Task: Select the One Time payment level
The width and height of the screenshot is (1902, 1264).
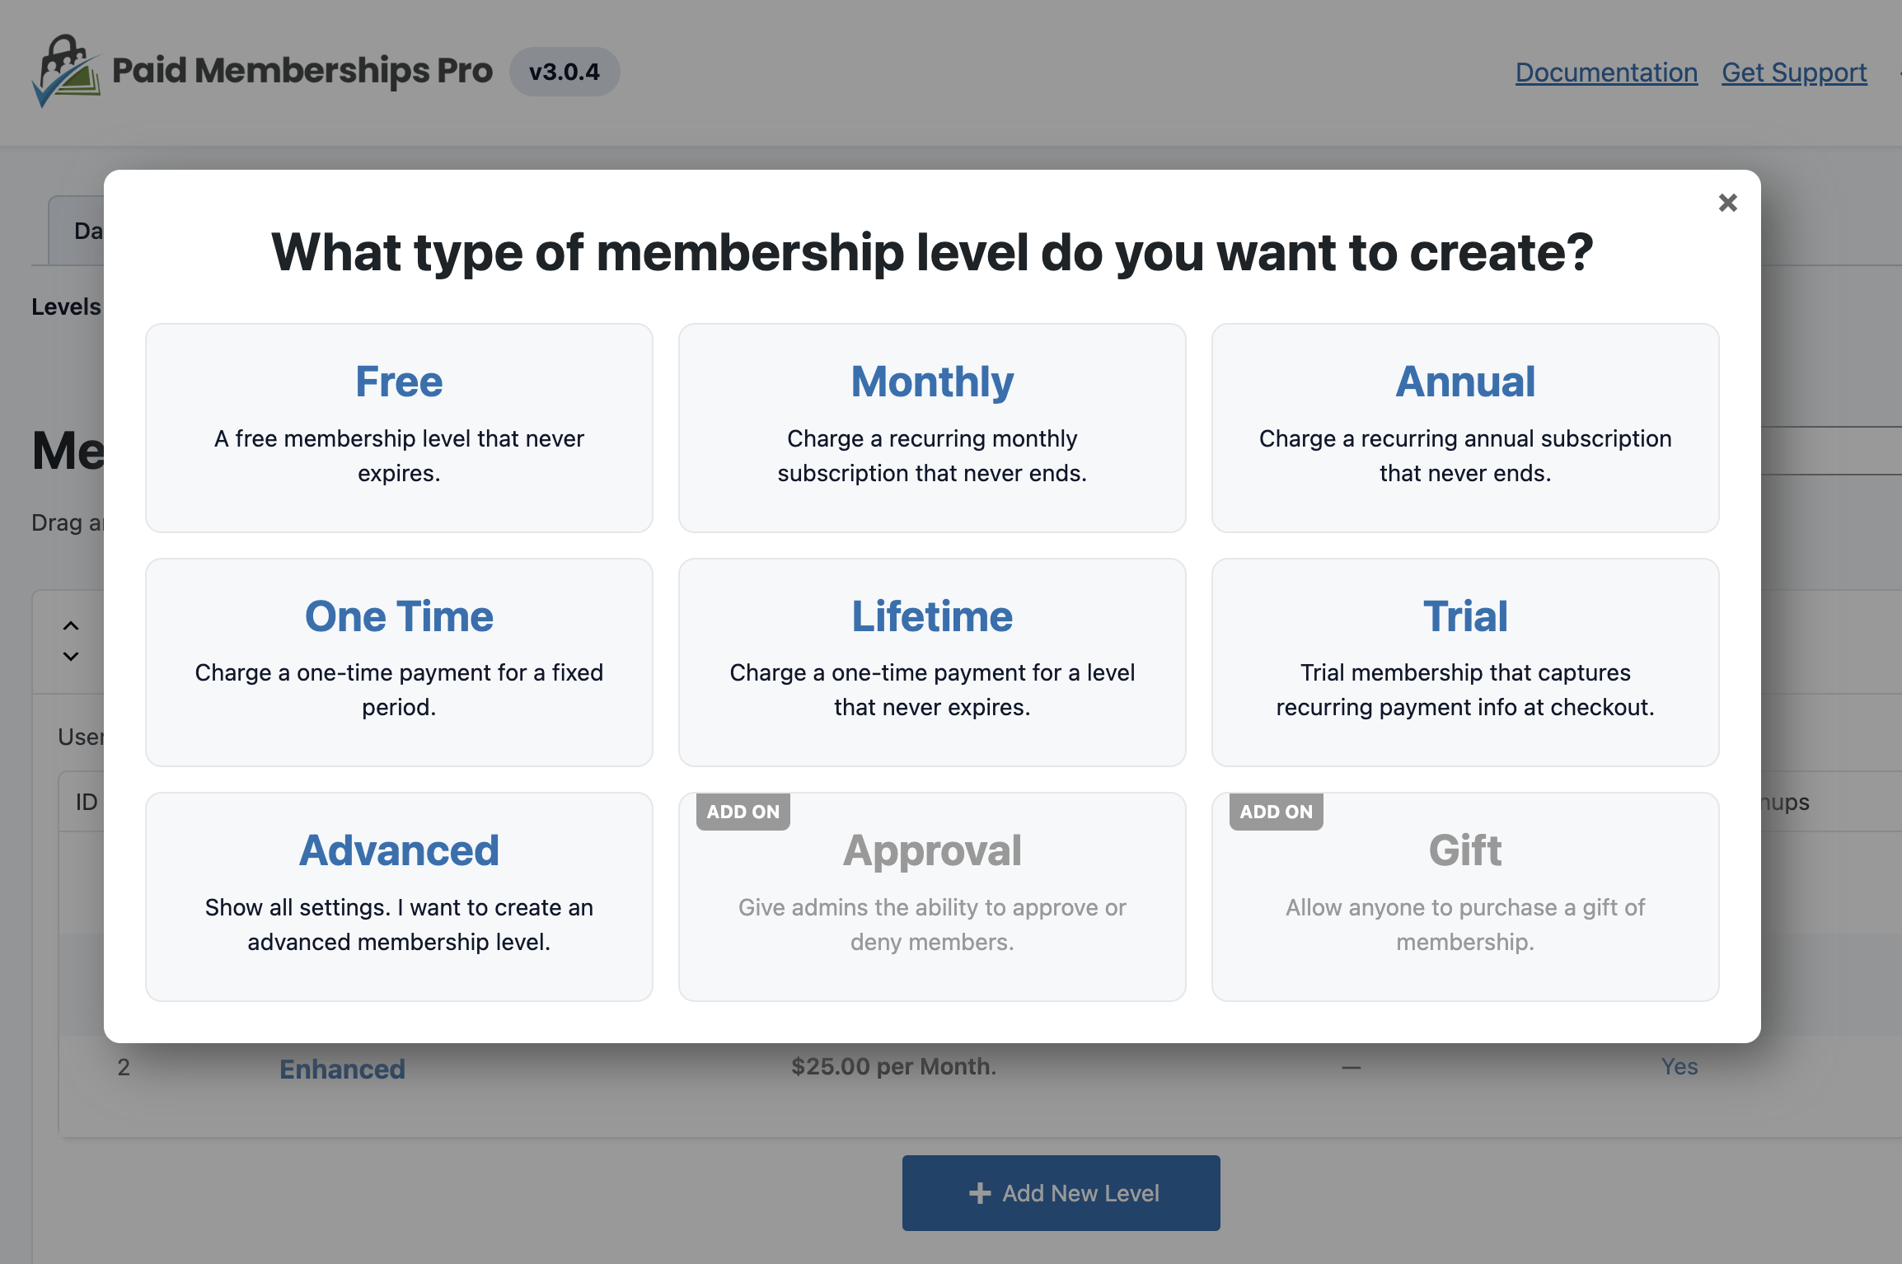Action: pyautogui.click(x=399, y=662)
